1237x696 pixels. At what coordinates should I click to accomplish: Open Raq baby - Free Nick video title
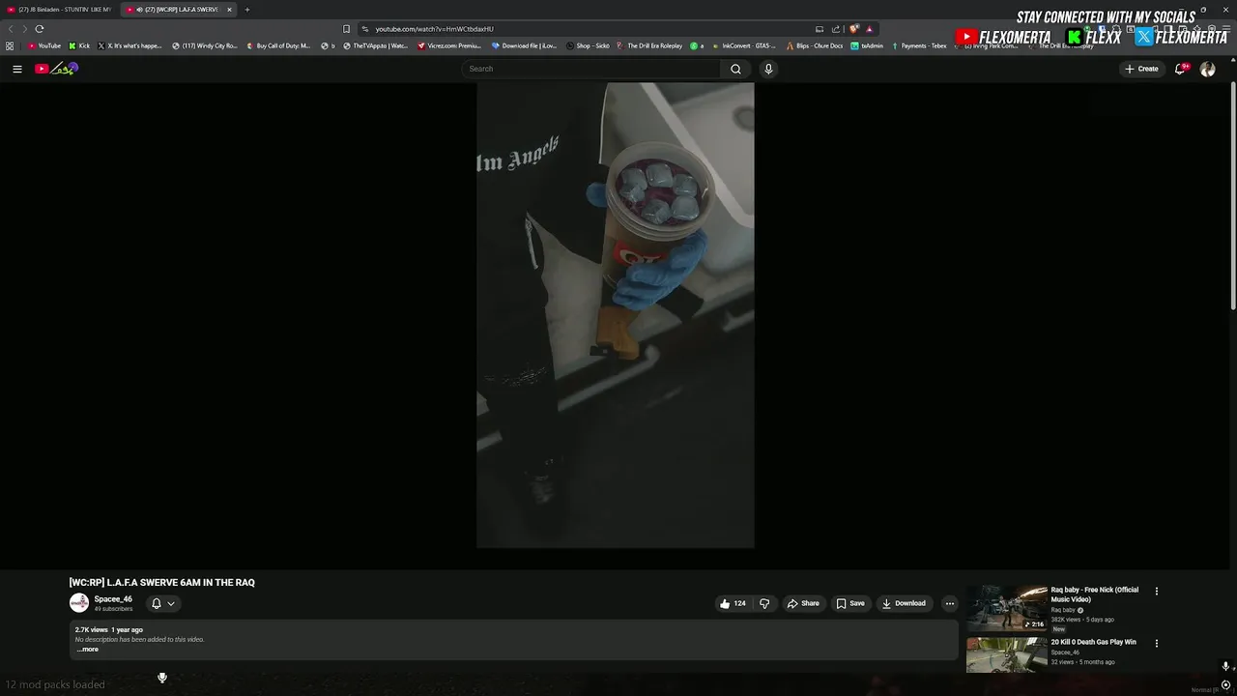(1095, 594)
